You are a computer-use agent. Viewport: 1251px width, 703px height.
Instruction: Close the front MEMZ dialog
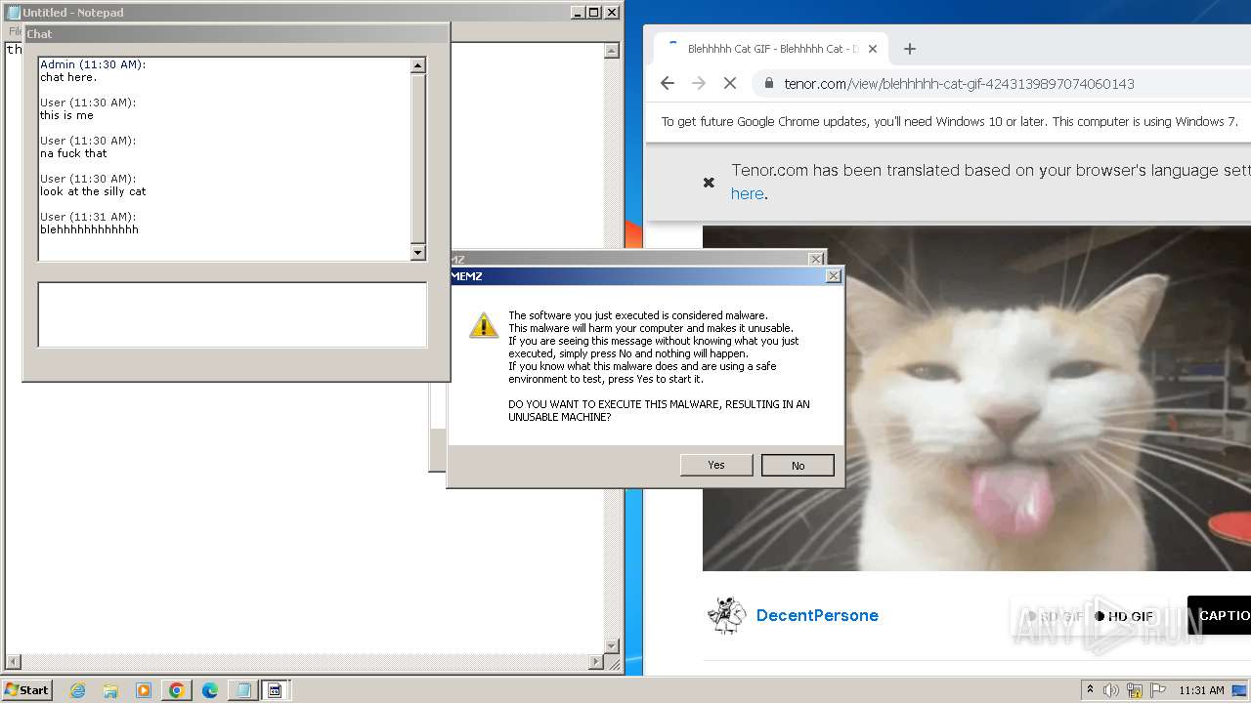(834, 276)
